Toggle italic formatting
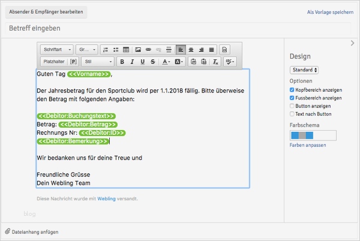 click(x=132, y=62)
